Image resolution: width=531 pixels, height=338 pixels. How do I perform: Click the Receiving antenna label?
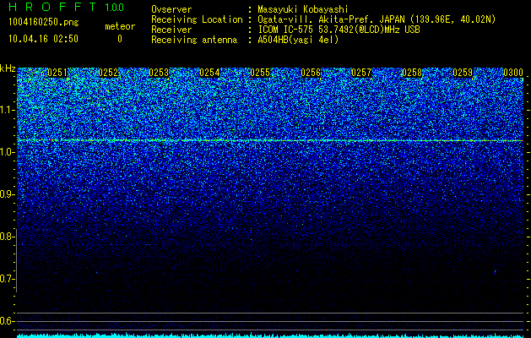coord(194,40)
